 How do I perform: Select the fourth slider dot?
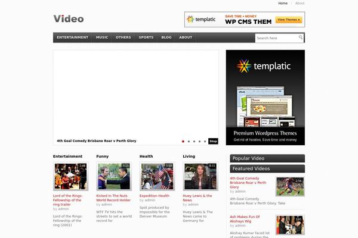tap(199, 142)
